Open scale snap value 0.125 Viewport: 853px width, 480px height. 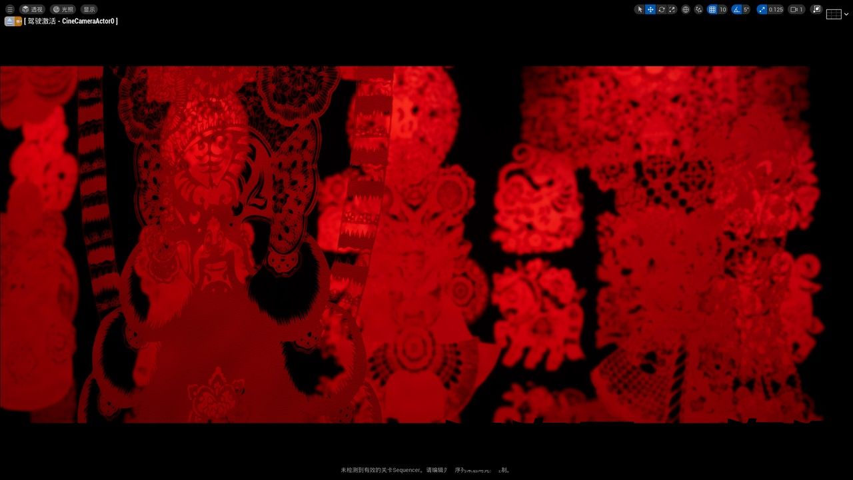pos(776,9)
